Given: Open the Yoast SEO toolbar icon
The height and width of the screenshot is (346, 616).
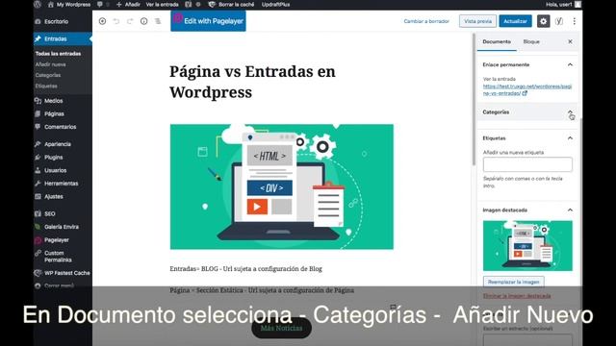Looking at the screenshot, I should (x=559, y=21).
